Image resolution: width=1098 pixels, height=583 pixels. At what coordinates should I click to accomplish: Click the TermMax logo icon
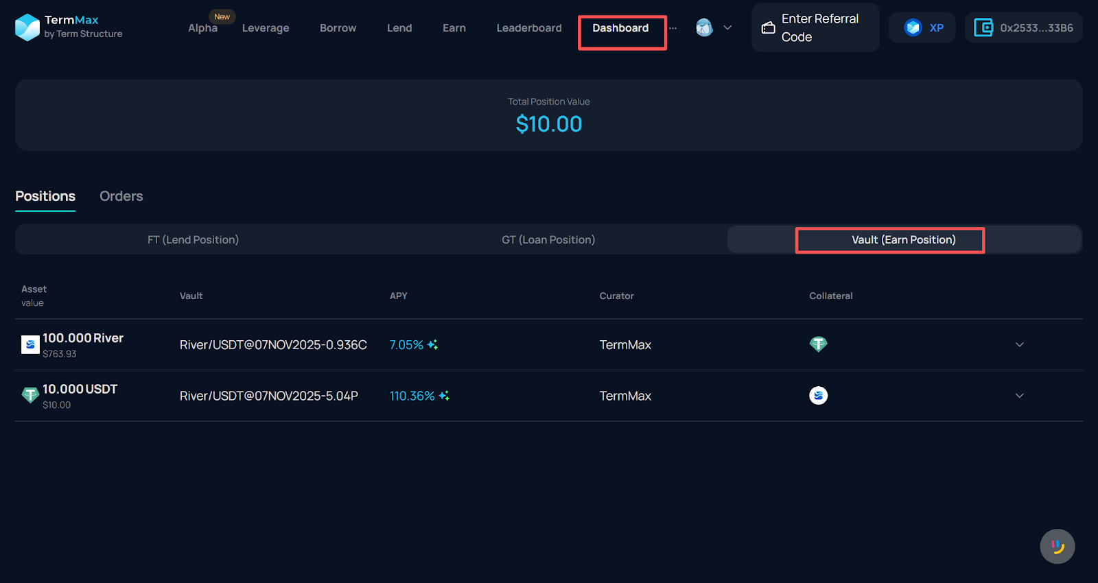click(27, 27)
